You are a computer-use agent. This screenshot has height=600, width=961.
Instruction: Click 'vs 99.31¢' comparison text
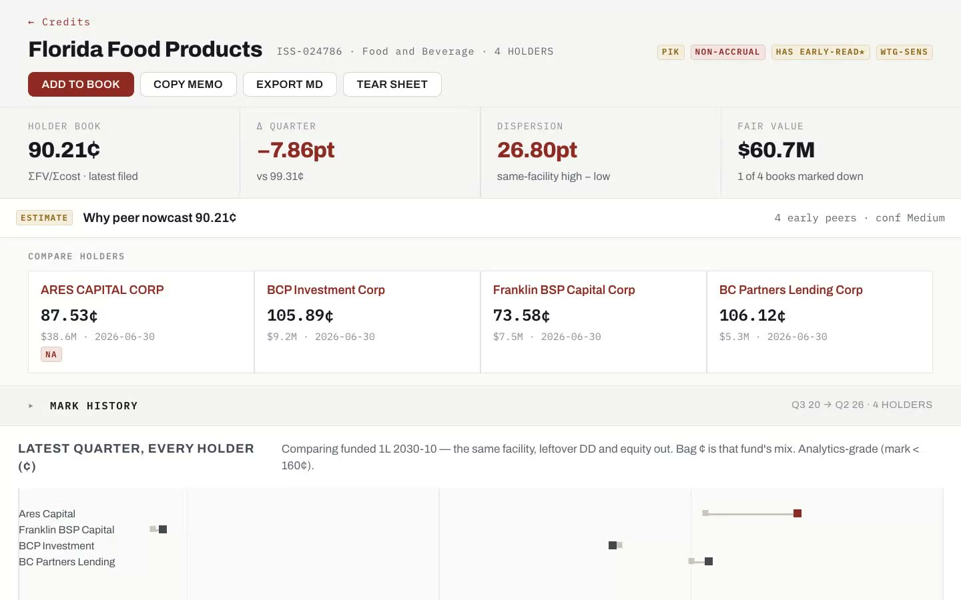tap(280, 177)
